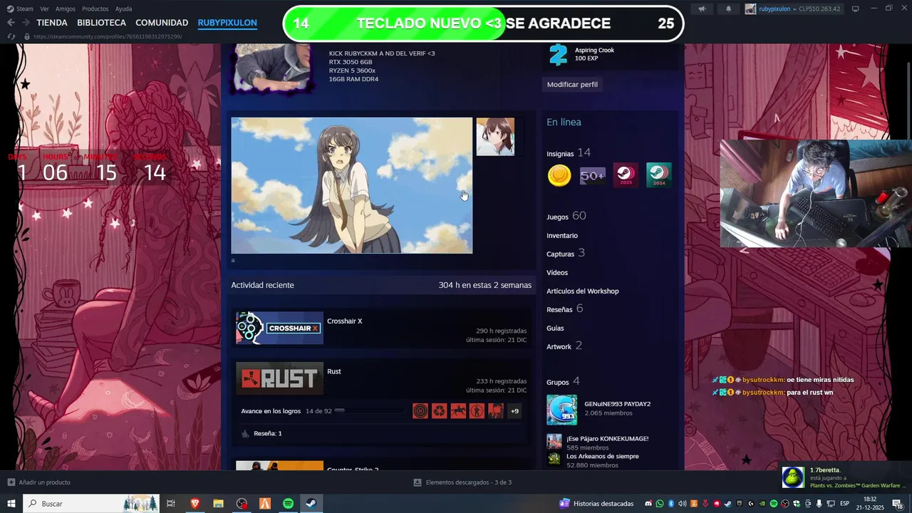Open the Steam 2024 badge
This screenshot has width=912, height=513.
[658, 175]
